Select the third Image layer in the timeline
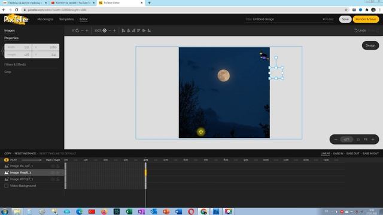The height and width of the screenshot is (215, 383). 22,179
